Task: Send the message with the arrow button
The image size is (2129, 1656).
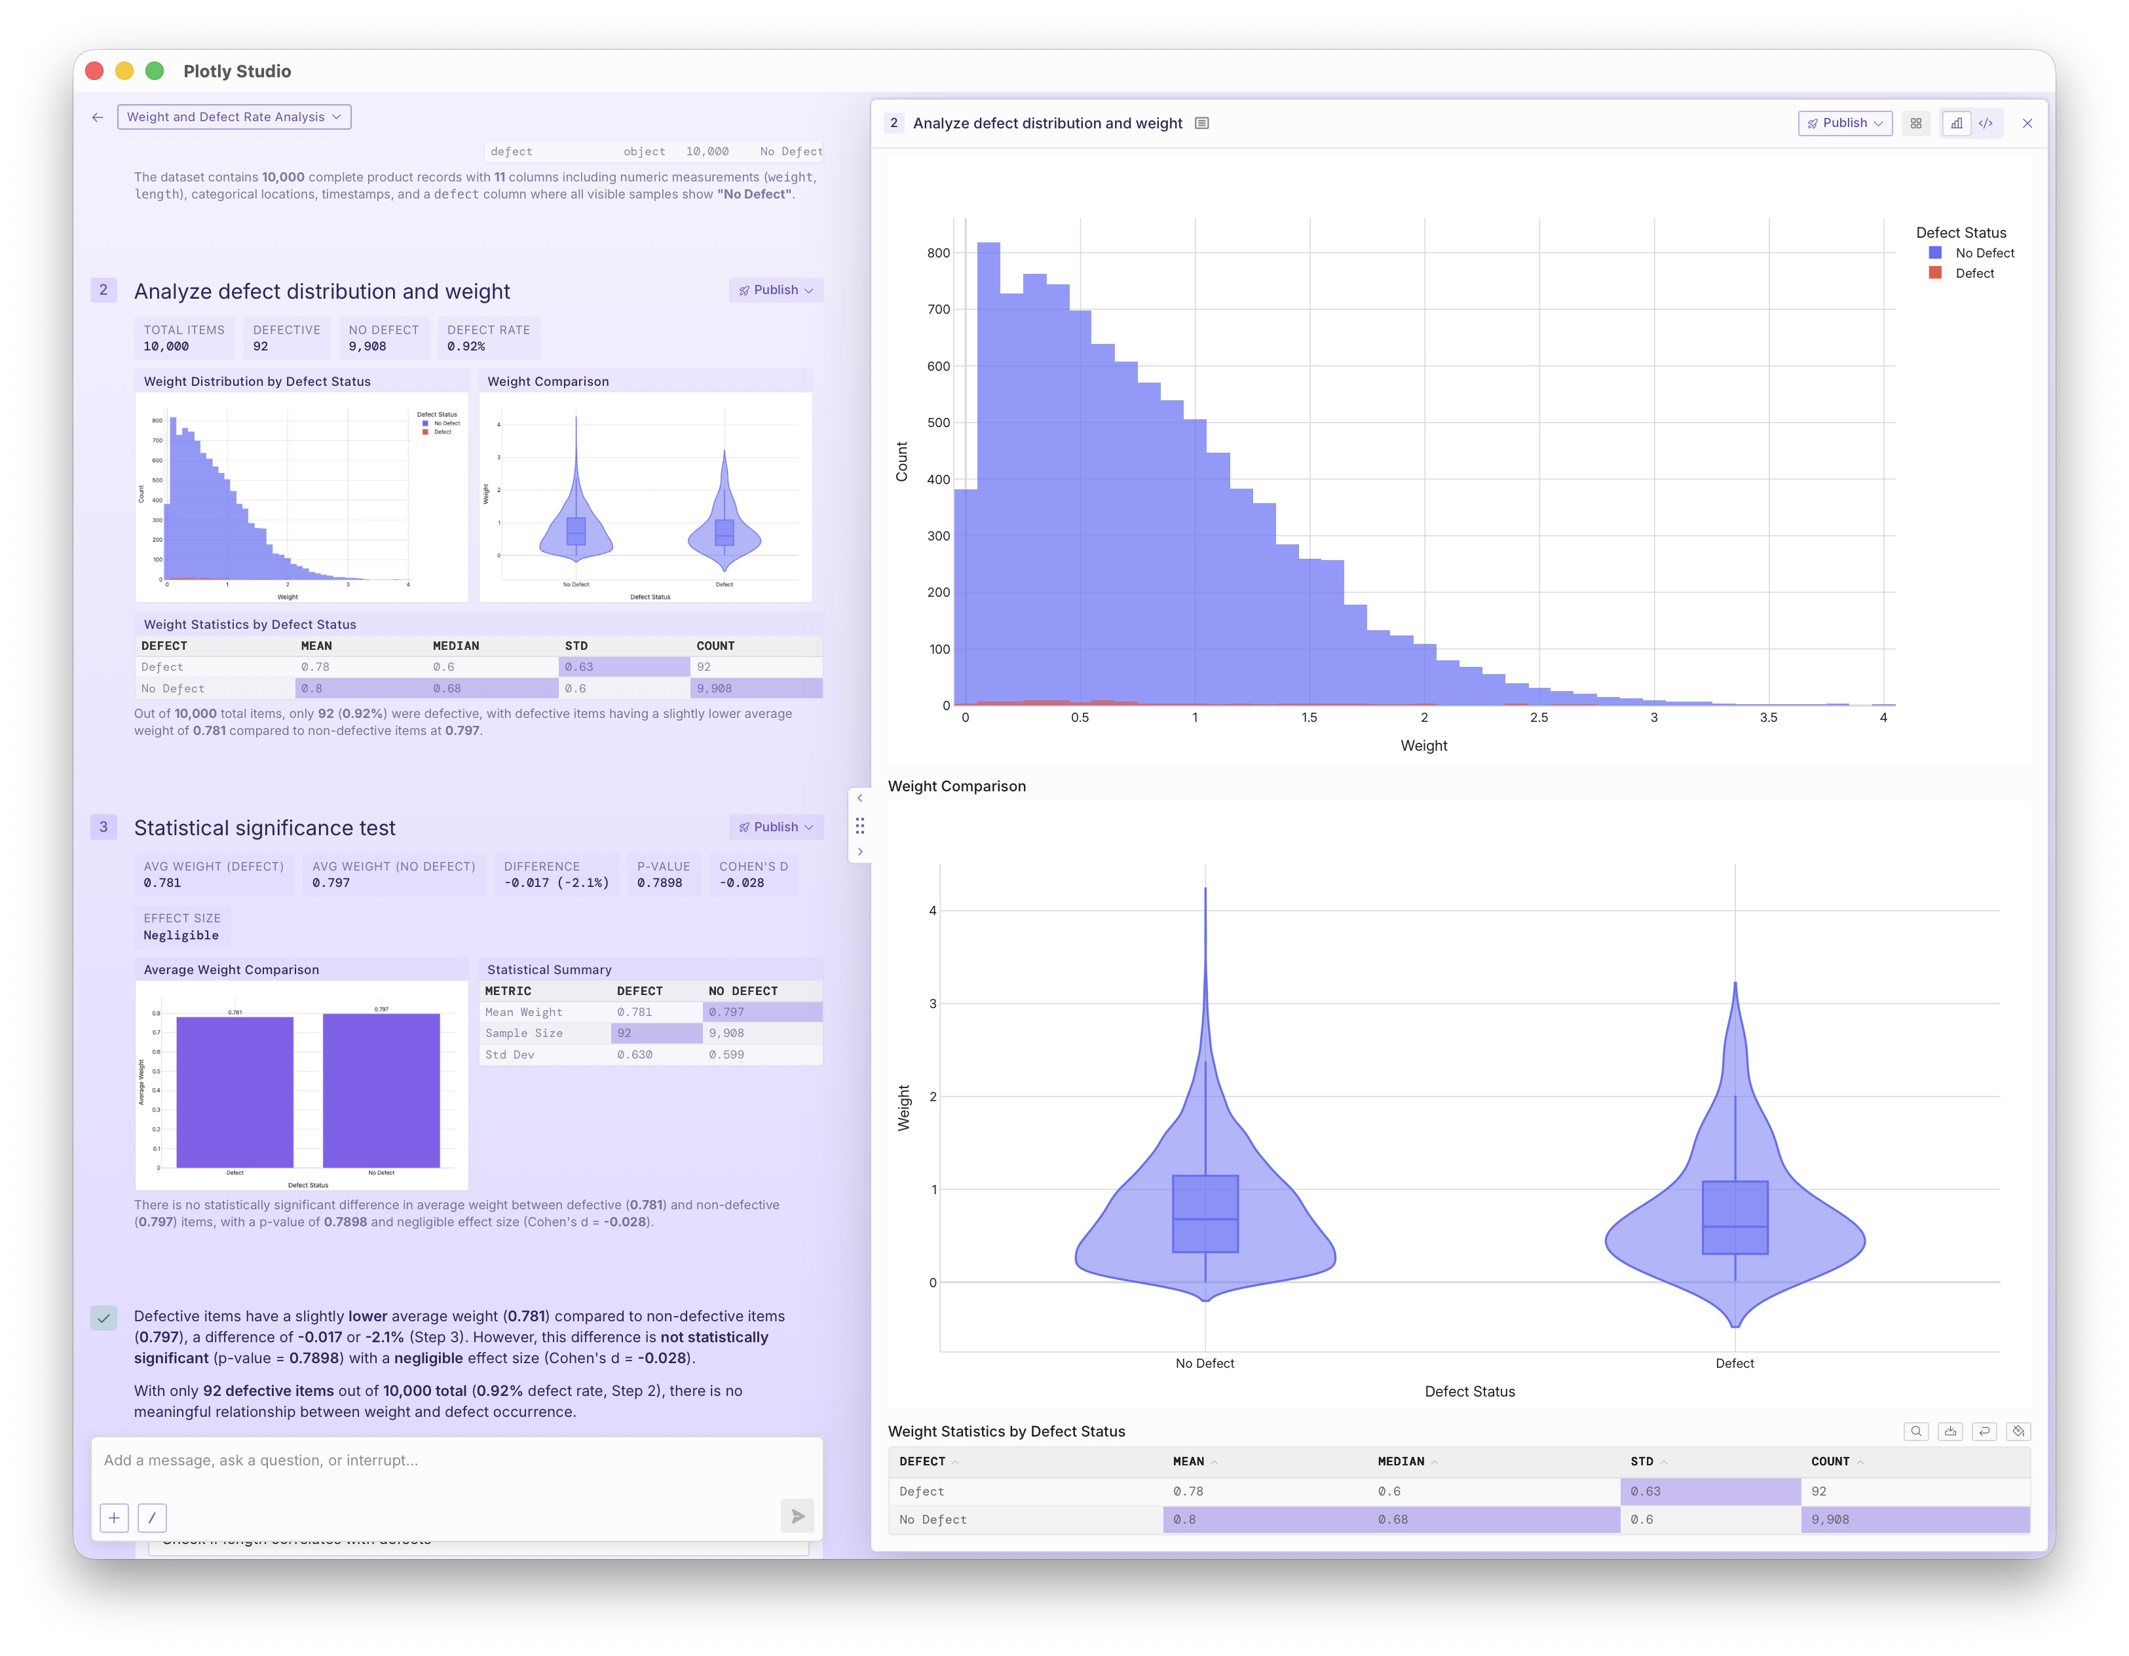Action: (797, 1516)
